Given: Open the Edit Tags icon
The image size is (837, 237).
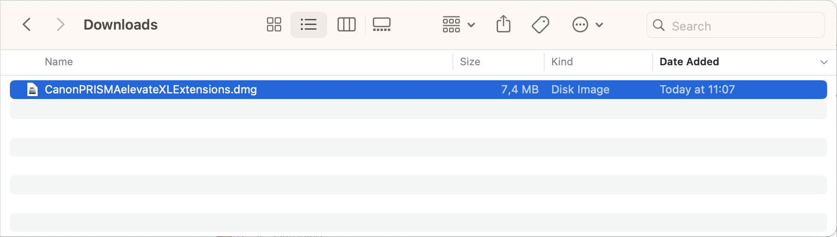Looking at the screenshot, I should tap(540, 24).
